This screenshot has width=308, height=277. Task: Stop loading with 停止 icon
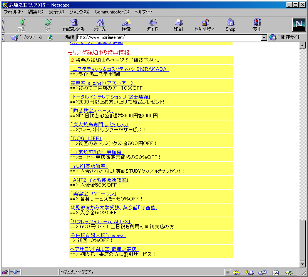[x=257, y=25]
